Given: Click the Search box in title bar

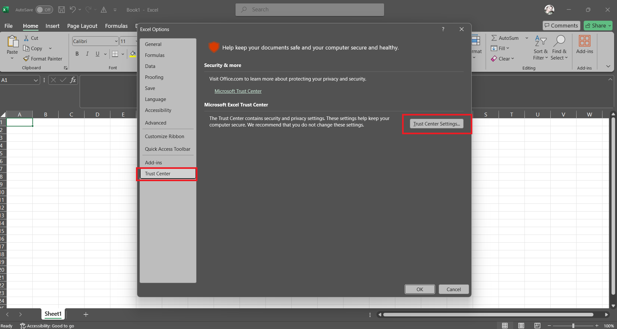Looking at the screenshot, I should pos(310,10).
